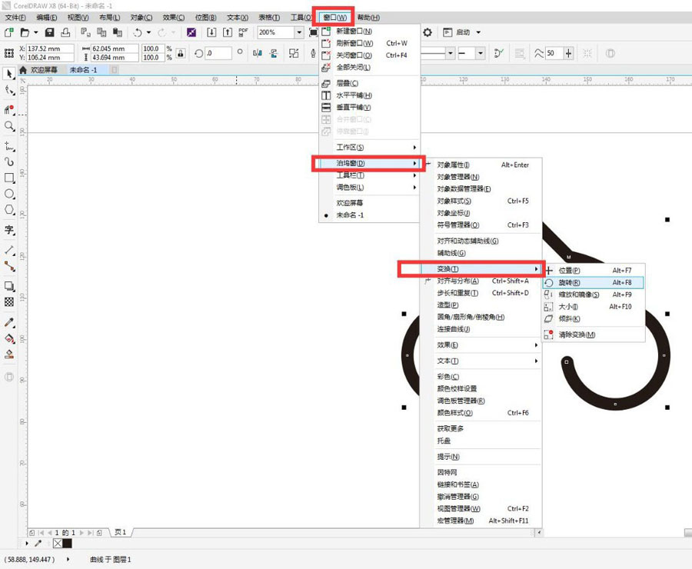The height and width of the screenshot is (569, 692).
Task: Expand the 工作区 submenu
Action: 369,148
